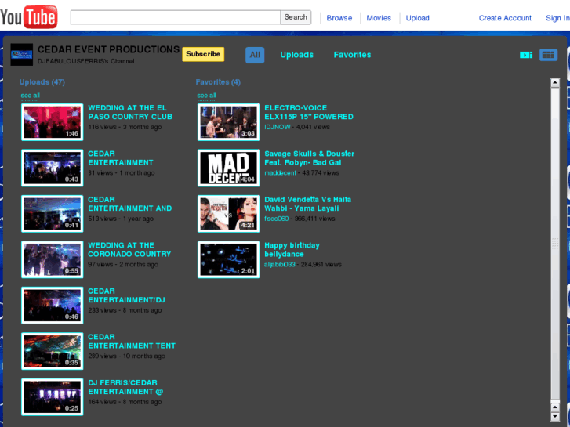The height and width of the screenshot is (427, 570).
Task: Open Wedding at the Coronado Country thumbnail
Action: pos(53,259)
